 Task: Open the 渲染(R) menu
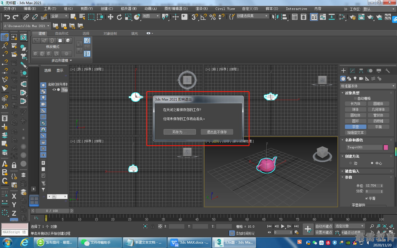[202, 9]
